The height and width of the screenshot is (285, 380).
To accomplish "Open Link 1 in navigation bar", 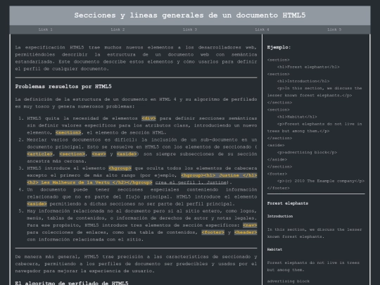I will (x=46, y=30).
